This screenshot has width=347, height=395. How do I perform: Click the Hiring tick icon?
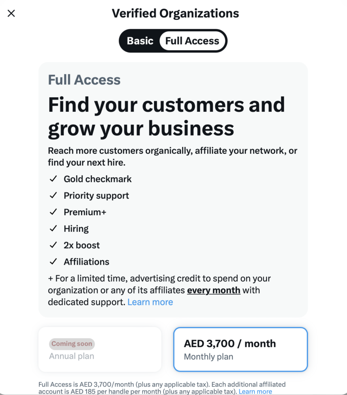coord(53,229)
